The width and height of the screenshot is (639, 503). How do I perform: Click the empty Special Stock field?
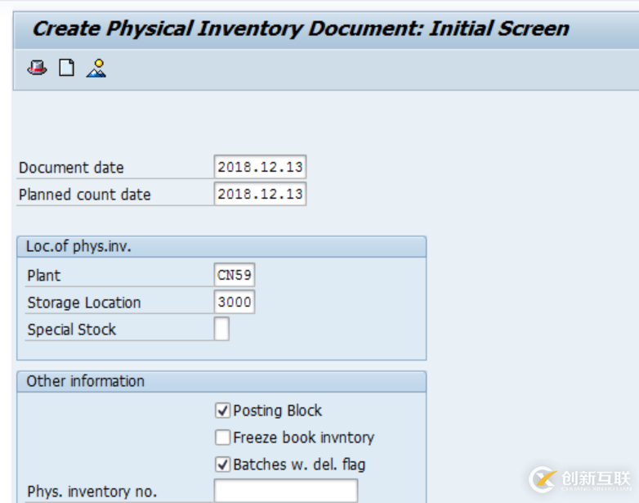(x=221, y=329)
